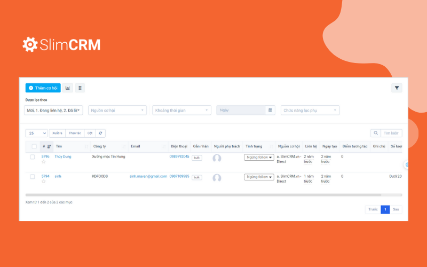The image size is (427, 267).
Task: Toggle the filter funnel icon
Action: tap(397, 88)
